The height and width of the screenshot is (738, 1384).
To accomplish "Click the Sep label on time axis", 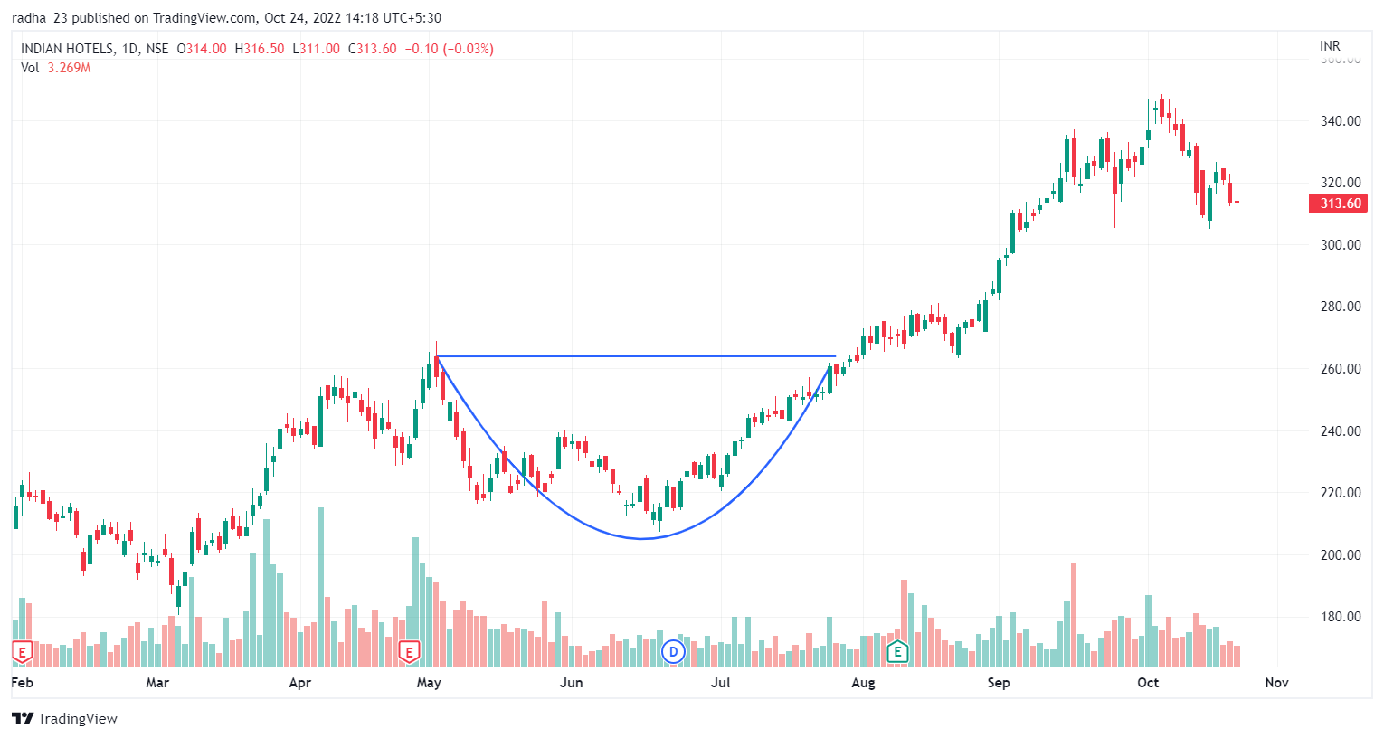I will click(999, 682).
